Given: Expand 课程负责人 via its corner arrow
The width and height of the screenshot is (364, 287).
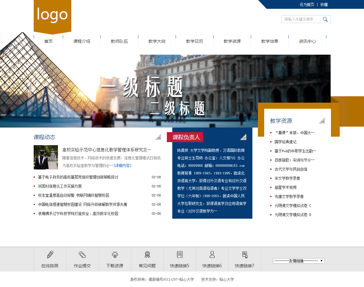Looking at the screenshot, I should 243,137.
